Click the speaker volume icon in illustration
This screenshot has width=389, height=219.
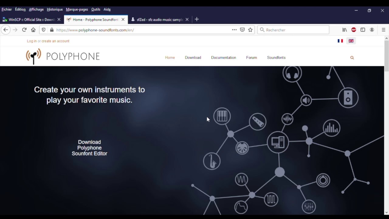click(x=306, y=100)
